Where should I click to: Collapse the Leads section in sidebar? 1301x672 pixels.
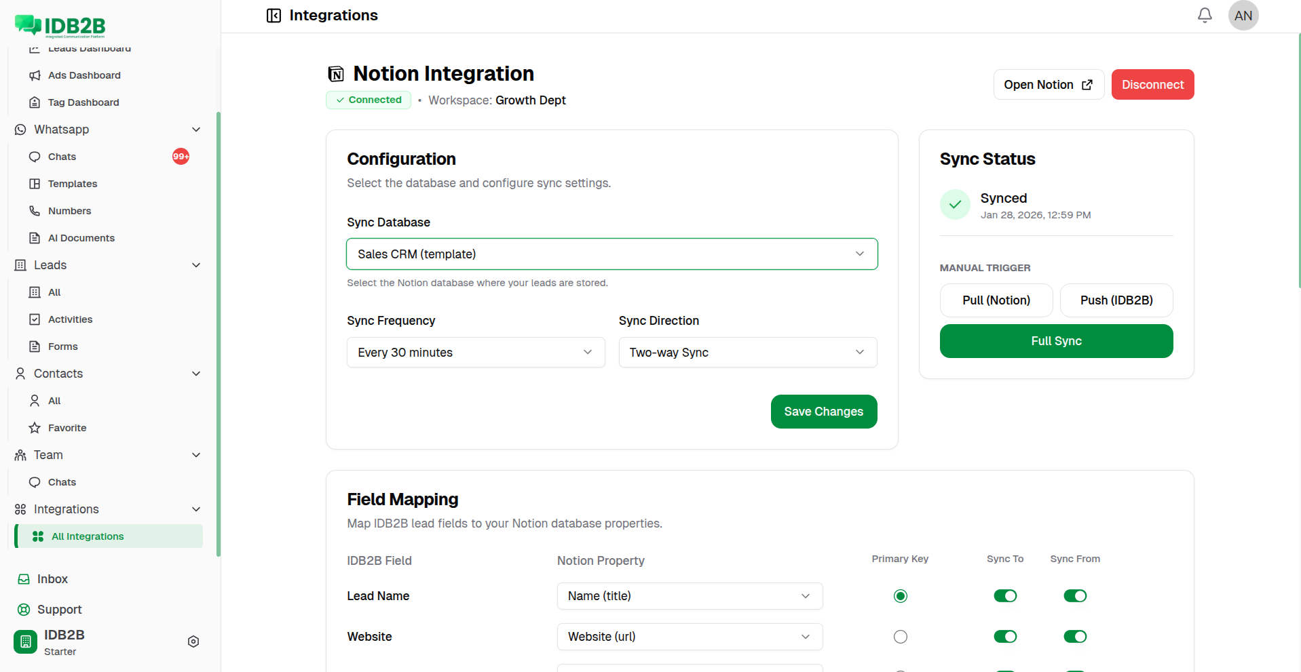click(x=196, y=264)
